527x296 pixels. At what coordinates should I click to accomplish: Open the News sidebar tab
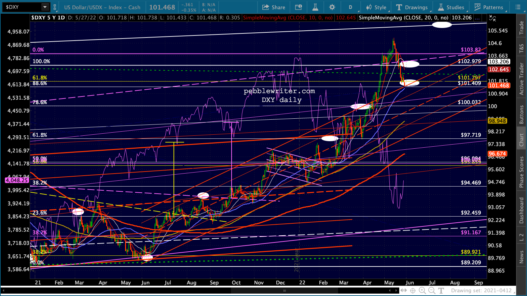522,257
